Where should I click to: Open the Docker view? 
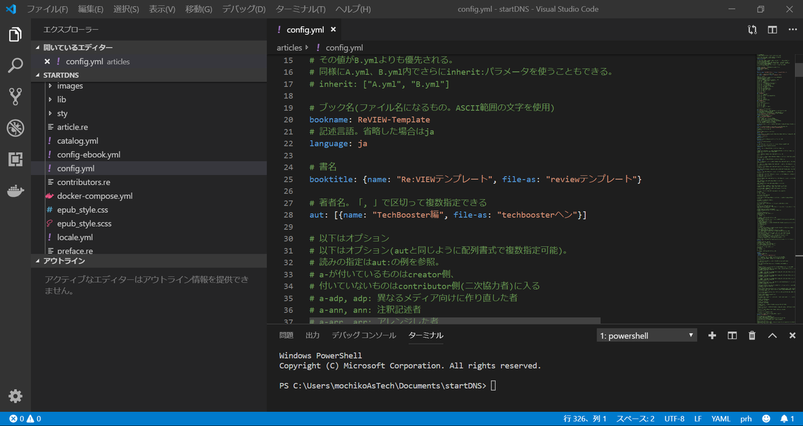tap(15, 191)
